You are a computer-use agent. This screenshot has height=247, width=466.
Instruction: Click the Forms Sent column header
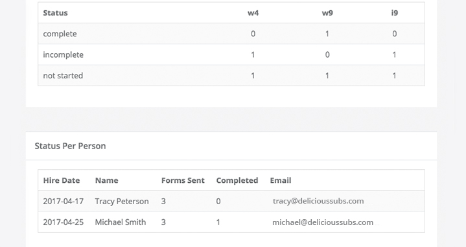click(x=183, y=180)
